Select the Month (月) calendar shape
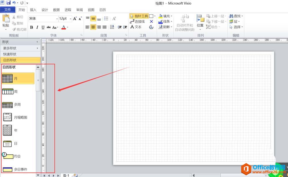Image resolution: width=288 pixels, height=177 pixels. tap(18, 78)
